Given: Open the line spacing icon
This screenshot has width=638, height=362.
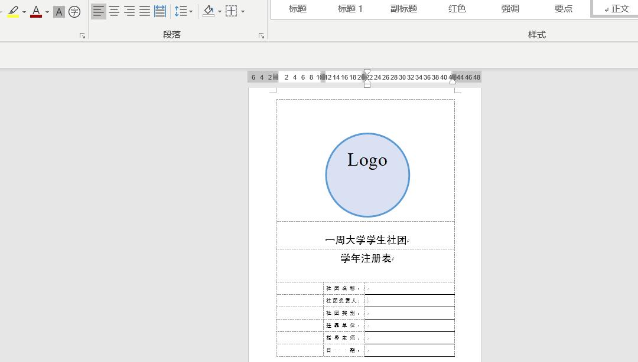Looking at the screenshot, I should point(180,11).
